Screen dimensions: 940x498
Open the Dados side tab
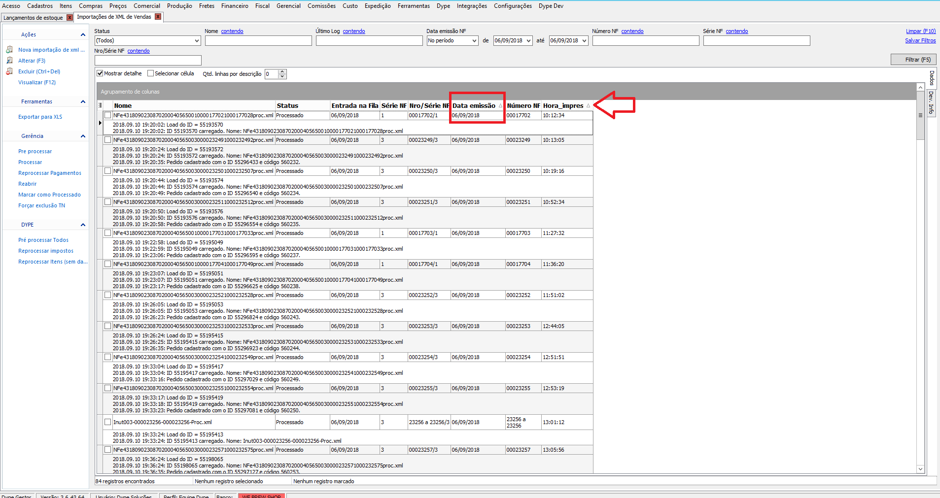click(x=931, y=78)
